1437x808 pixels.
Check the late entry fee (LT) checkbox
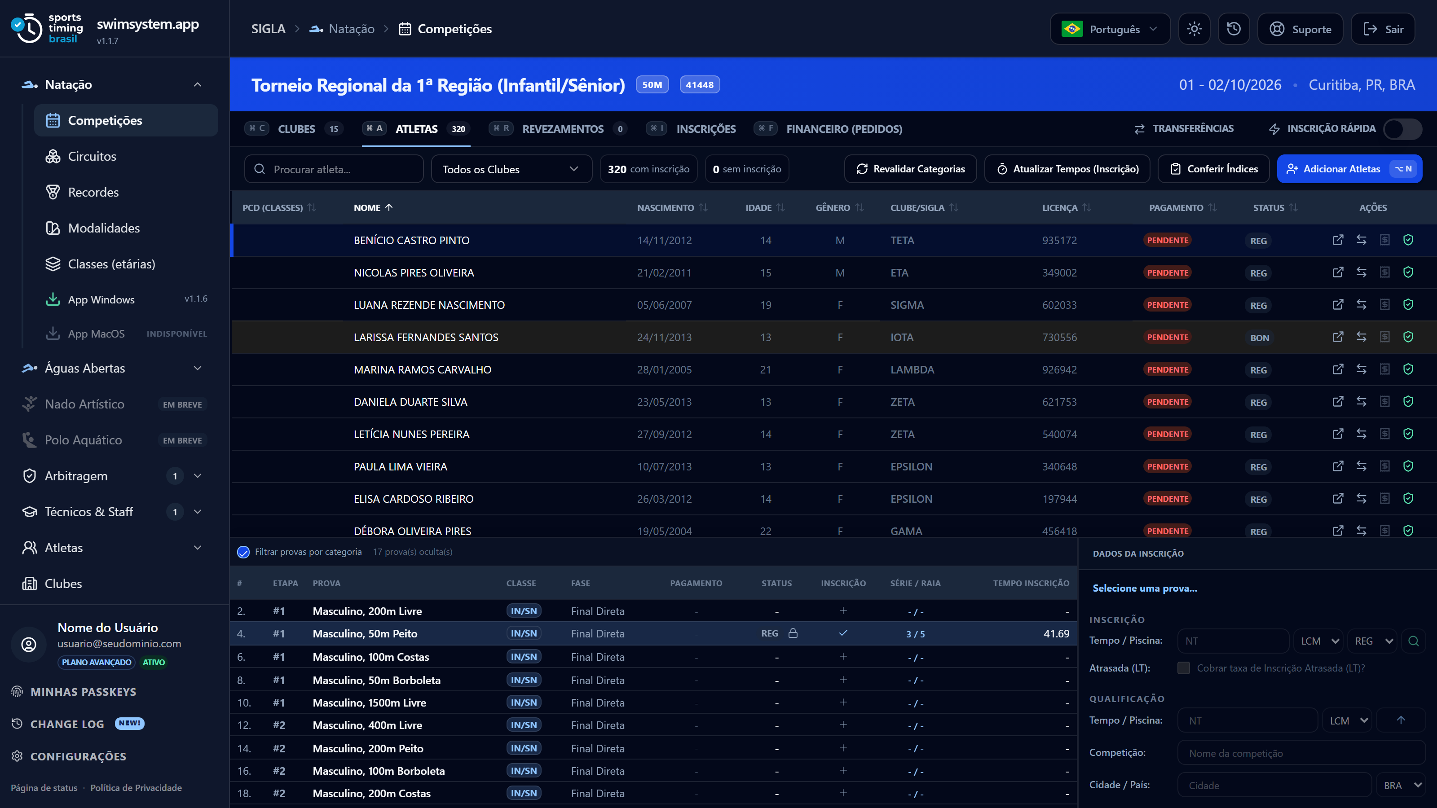click(1183, 668)
